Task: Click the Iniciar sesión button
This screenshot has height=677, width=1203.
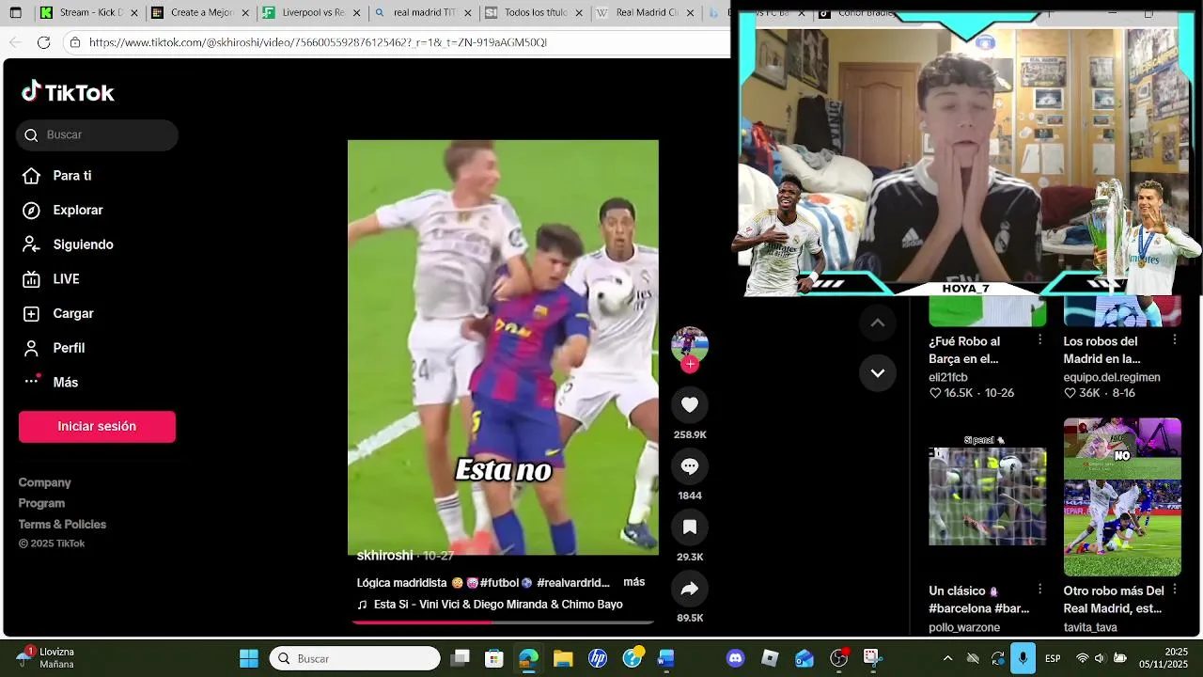Action: (97, 426)
